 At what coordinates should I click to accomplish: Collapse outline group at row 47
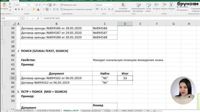(2, 87)
